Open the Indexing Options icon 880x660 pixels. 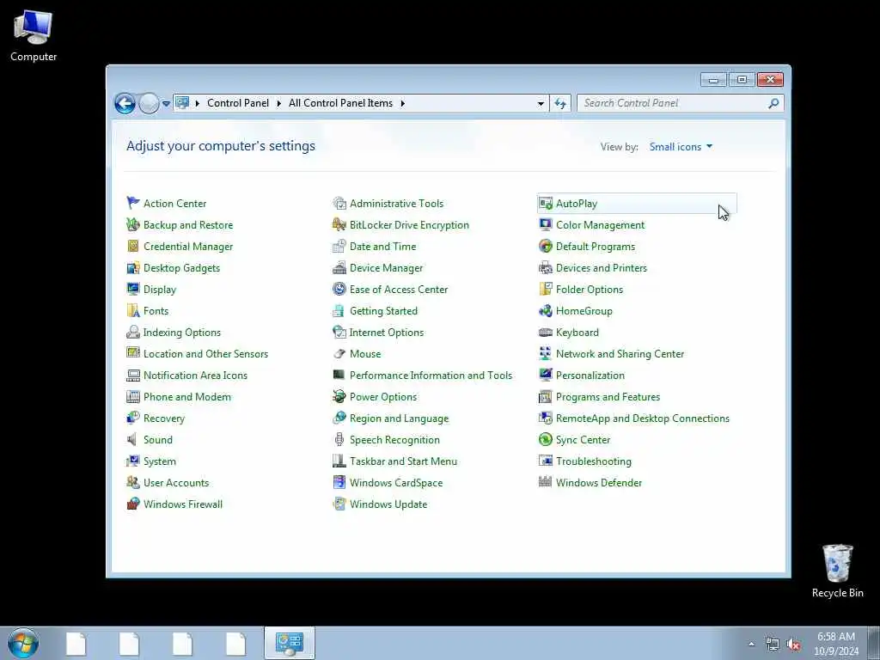pyautogui.click(x=133, y=333)
